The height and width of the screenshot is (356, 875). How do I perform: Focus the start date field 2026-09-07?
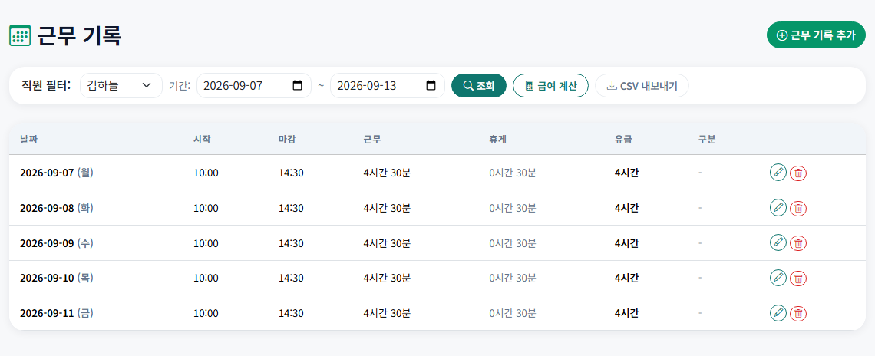click(x=254, y=85)
